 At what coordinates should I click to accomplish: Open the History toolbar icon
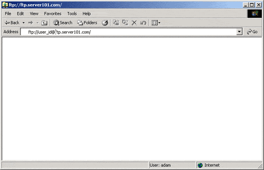105,23
